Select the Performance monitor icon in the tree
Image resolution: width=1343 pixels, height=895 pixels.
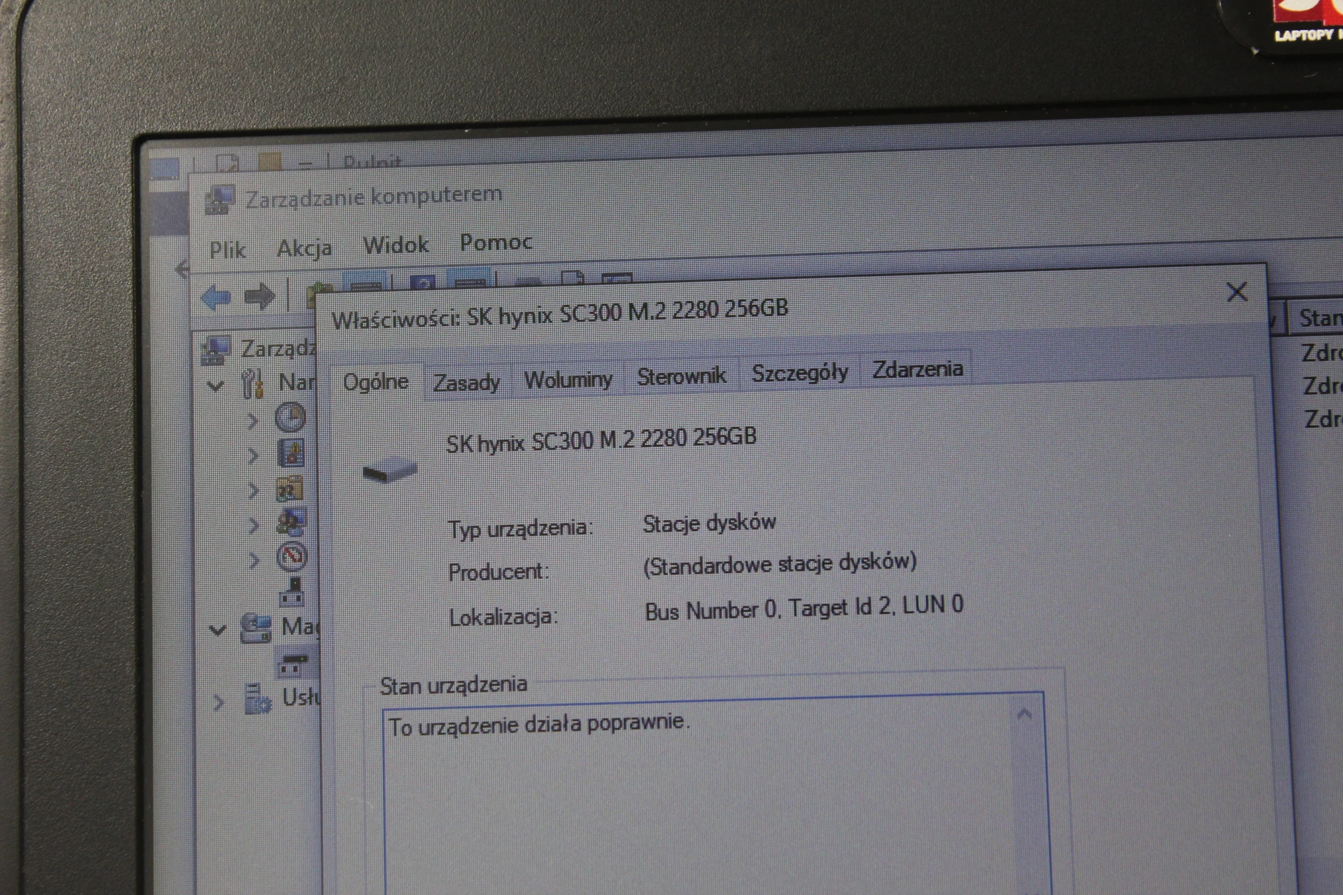click(x=292, y=555)
